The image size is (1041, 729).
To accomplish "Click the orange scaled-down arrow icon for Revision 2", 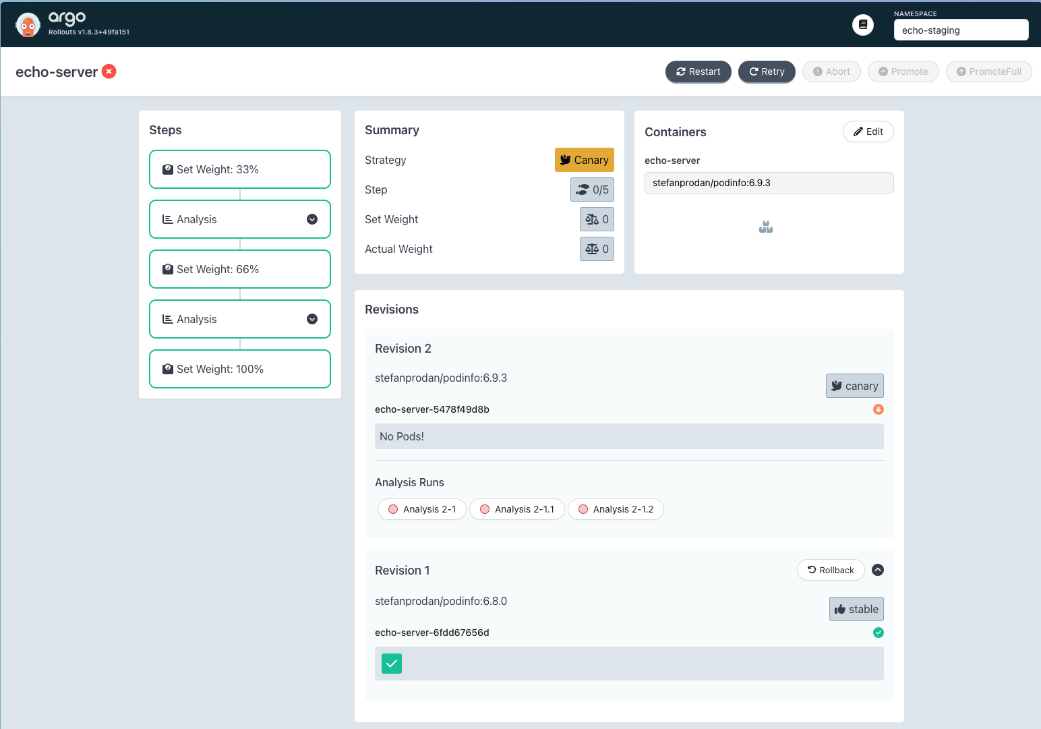I will click(x=878, y=409).
